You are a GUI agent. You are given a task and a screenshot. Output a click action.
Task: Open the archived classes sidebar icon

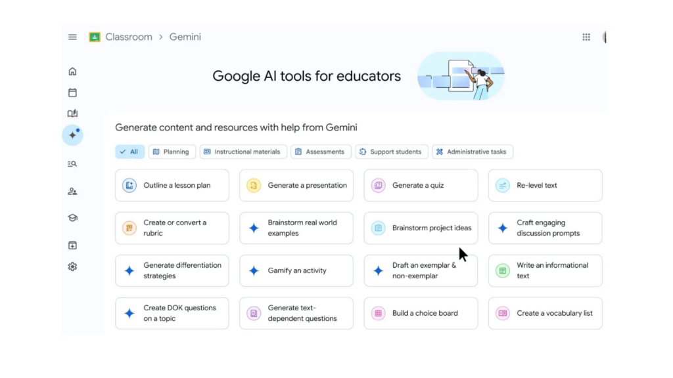pyautogui.click(x=72, y=245)
